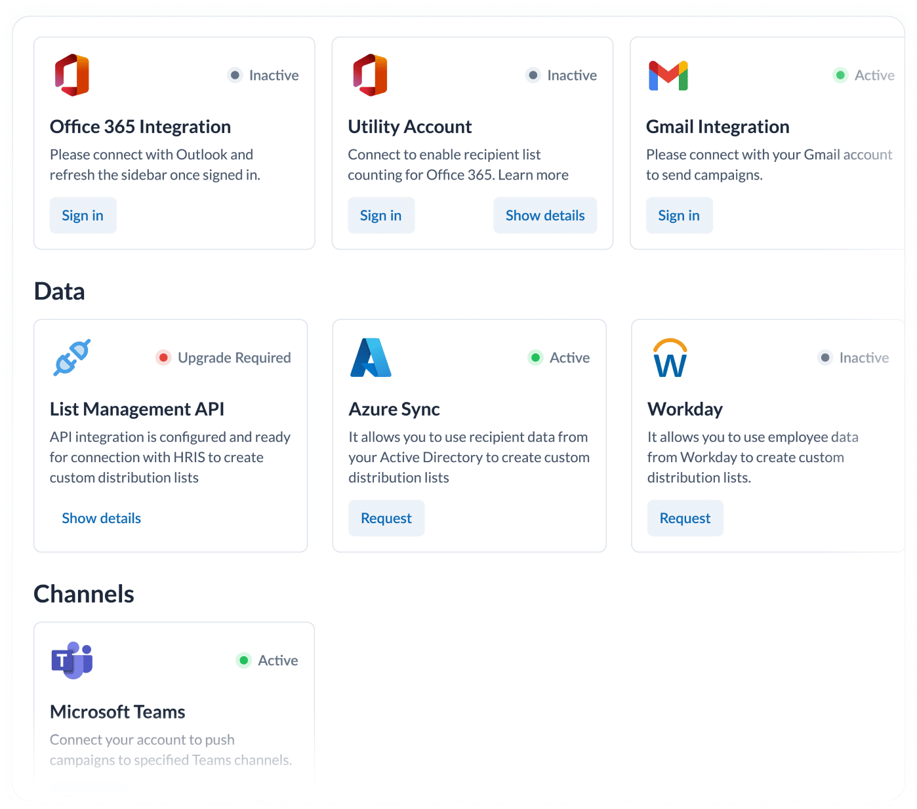Click the 'Active' label on Gmail Integration
Viewport: 917px width, 809px height.
874,75
